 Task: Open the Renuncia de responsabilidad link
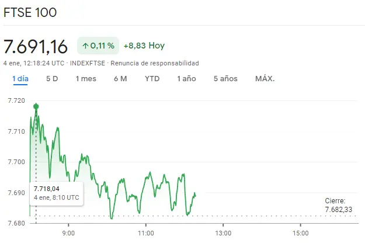(155, 63)
